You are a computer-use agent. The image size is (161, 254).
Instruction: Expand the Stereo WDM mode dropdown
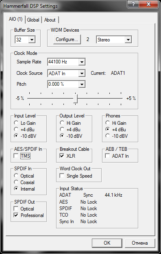[x=128, y=40]
